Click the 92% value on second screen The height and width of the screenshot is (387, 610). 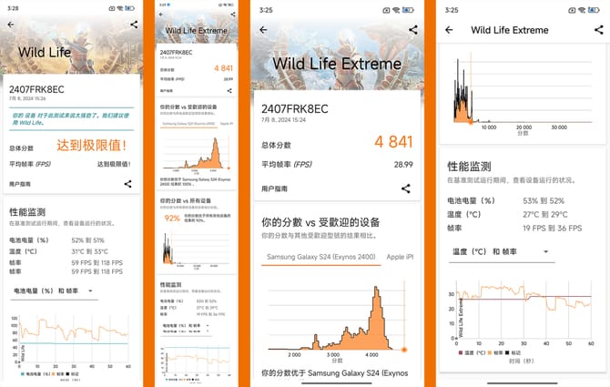[170, 219]
